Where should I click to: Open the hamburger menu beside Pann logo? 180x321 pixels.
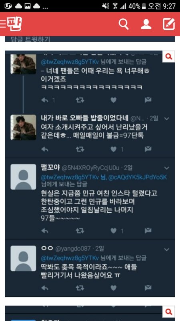click(x=3, y=24)
